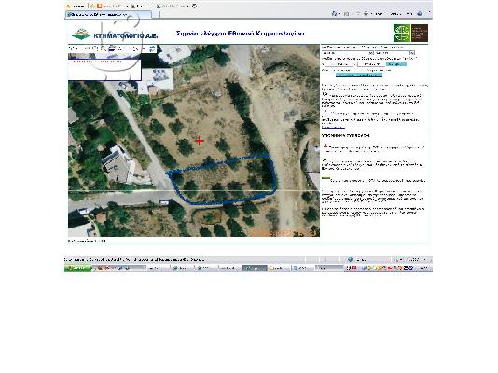Image resolution: width=498 pixels, height=373 pixels.
Task: Click the browser home icon in command bar
Action: click(x=335, y=14)
